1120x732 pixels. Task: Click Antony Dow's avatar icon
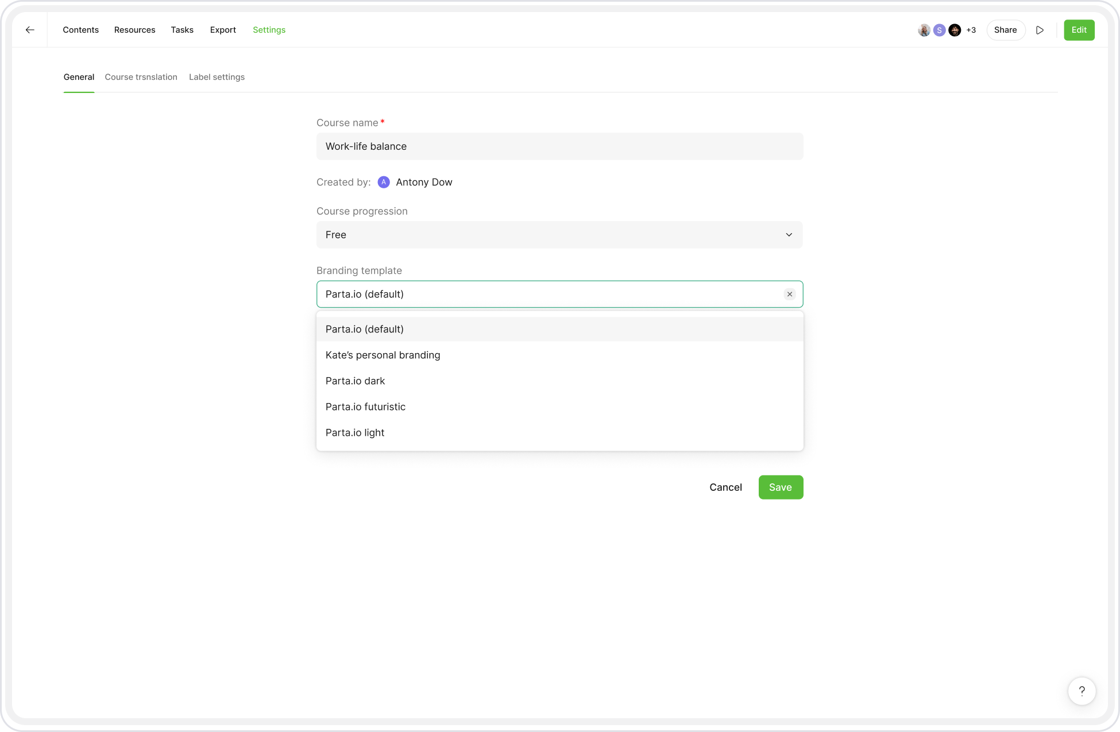[384, 182]
